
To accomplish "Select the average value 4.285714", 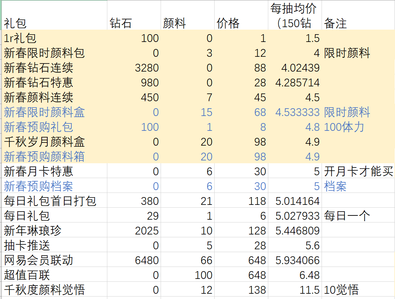I will pyautogui.click(x=298, y=83).
